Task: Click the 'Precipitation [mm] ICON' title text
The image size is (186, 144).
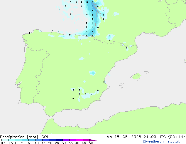Action: 25,137
